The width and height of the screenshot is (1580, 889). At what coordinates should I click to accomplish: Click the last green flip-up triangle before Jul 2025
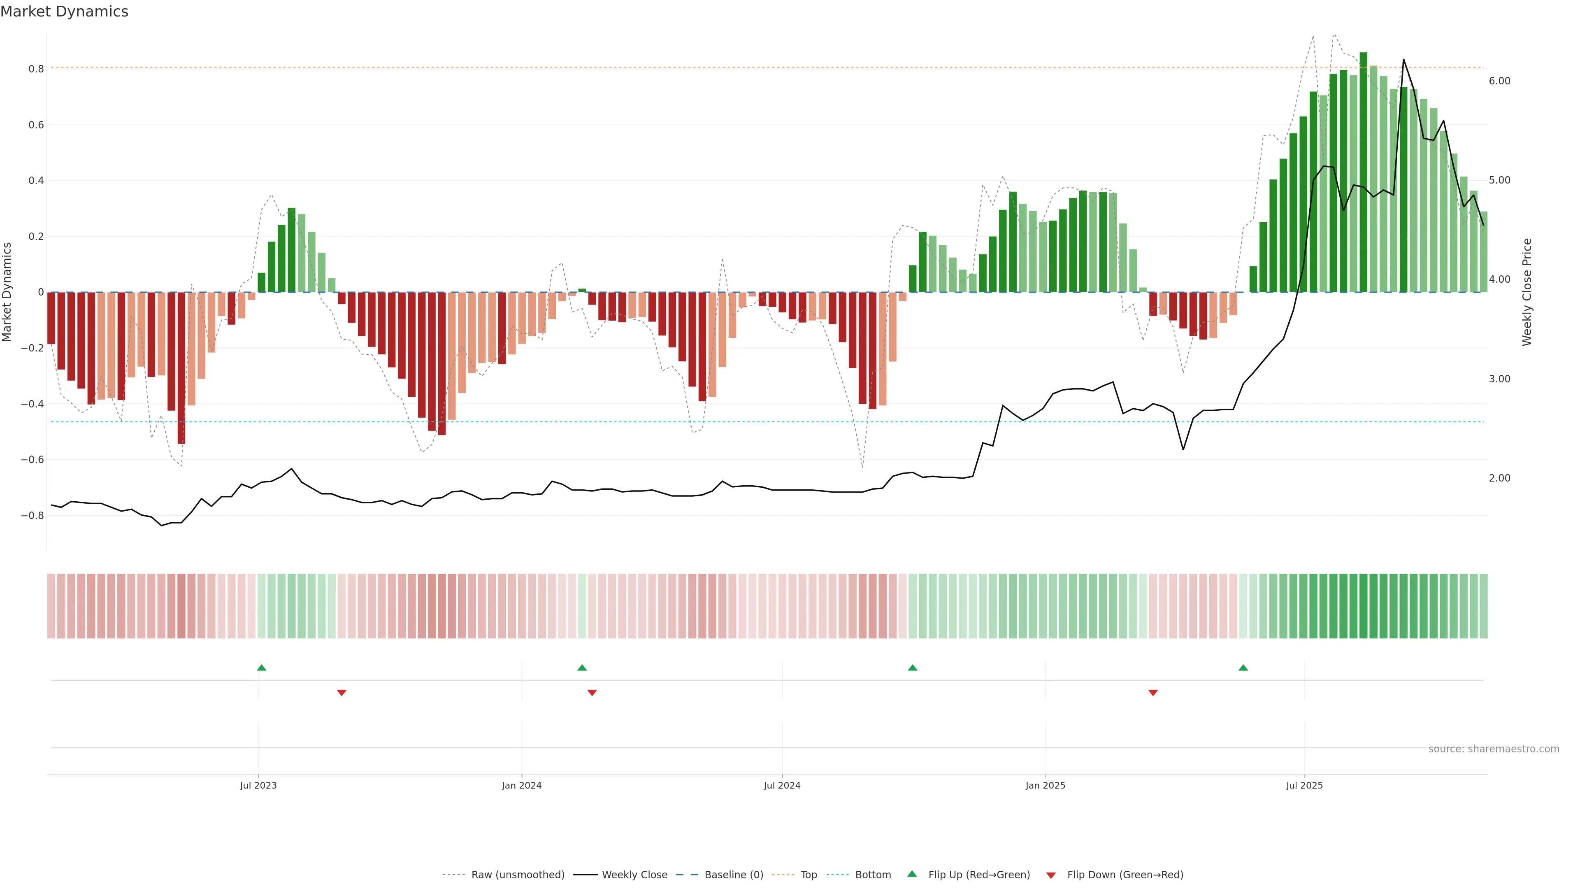(x=1243, y=668)
